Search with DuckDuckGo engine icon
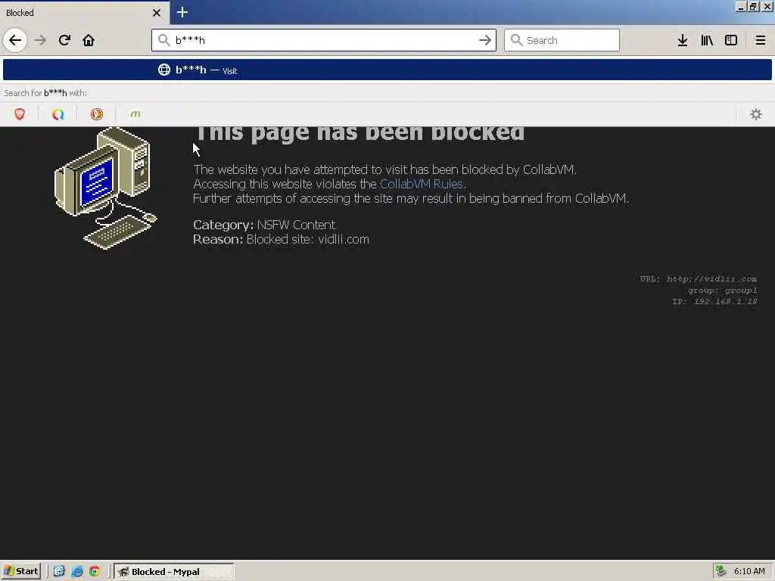The image size is (775, 581). (97, 114)
